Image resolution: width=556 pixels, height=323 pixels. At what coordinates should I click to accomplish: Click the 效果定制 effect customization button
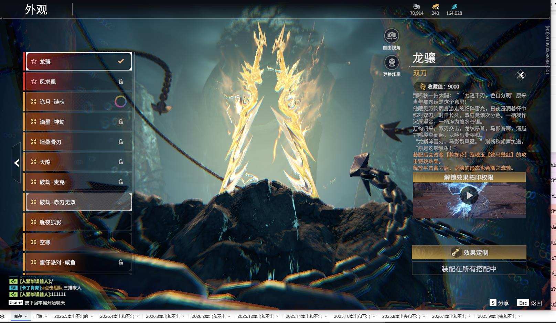click(469, 252)
